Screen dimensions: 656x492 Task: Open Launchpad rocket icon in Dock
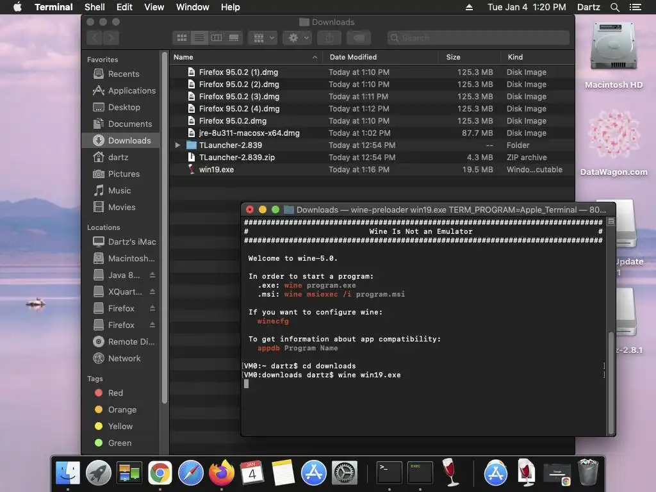tap(98, 473)
